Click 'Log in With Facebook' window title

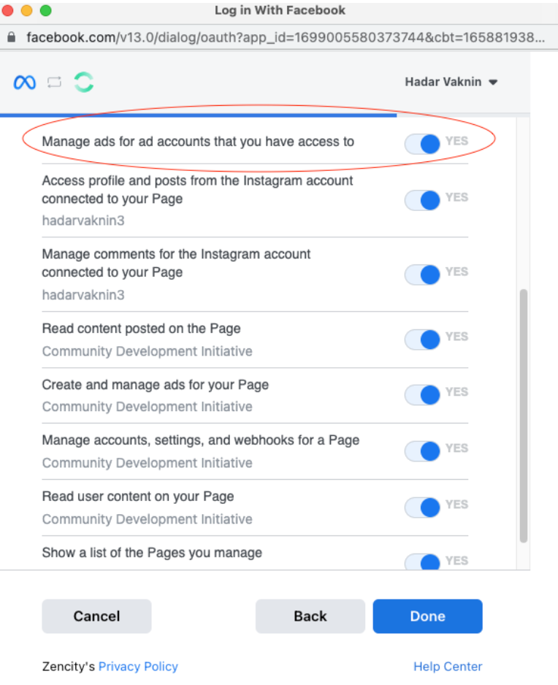tap(280, 10)
